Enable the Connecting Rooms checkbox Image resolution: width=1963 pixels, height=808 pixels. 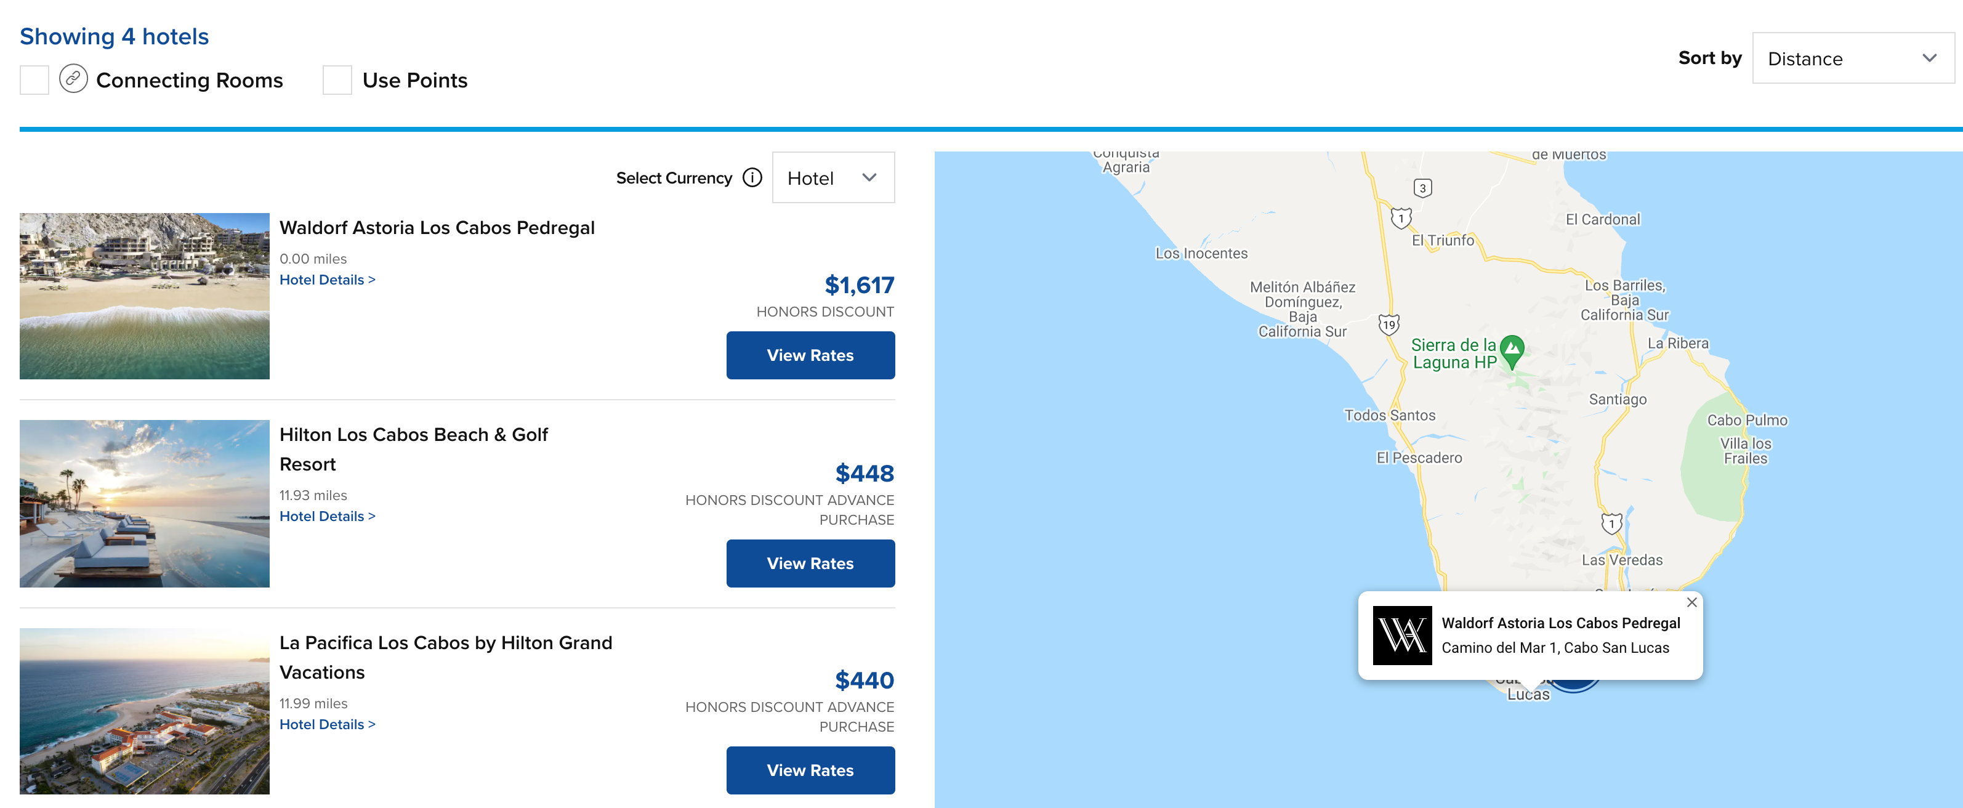click(34, 80)
